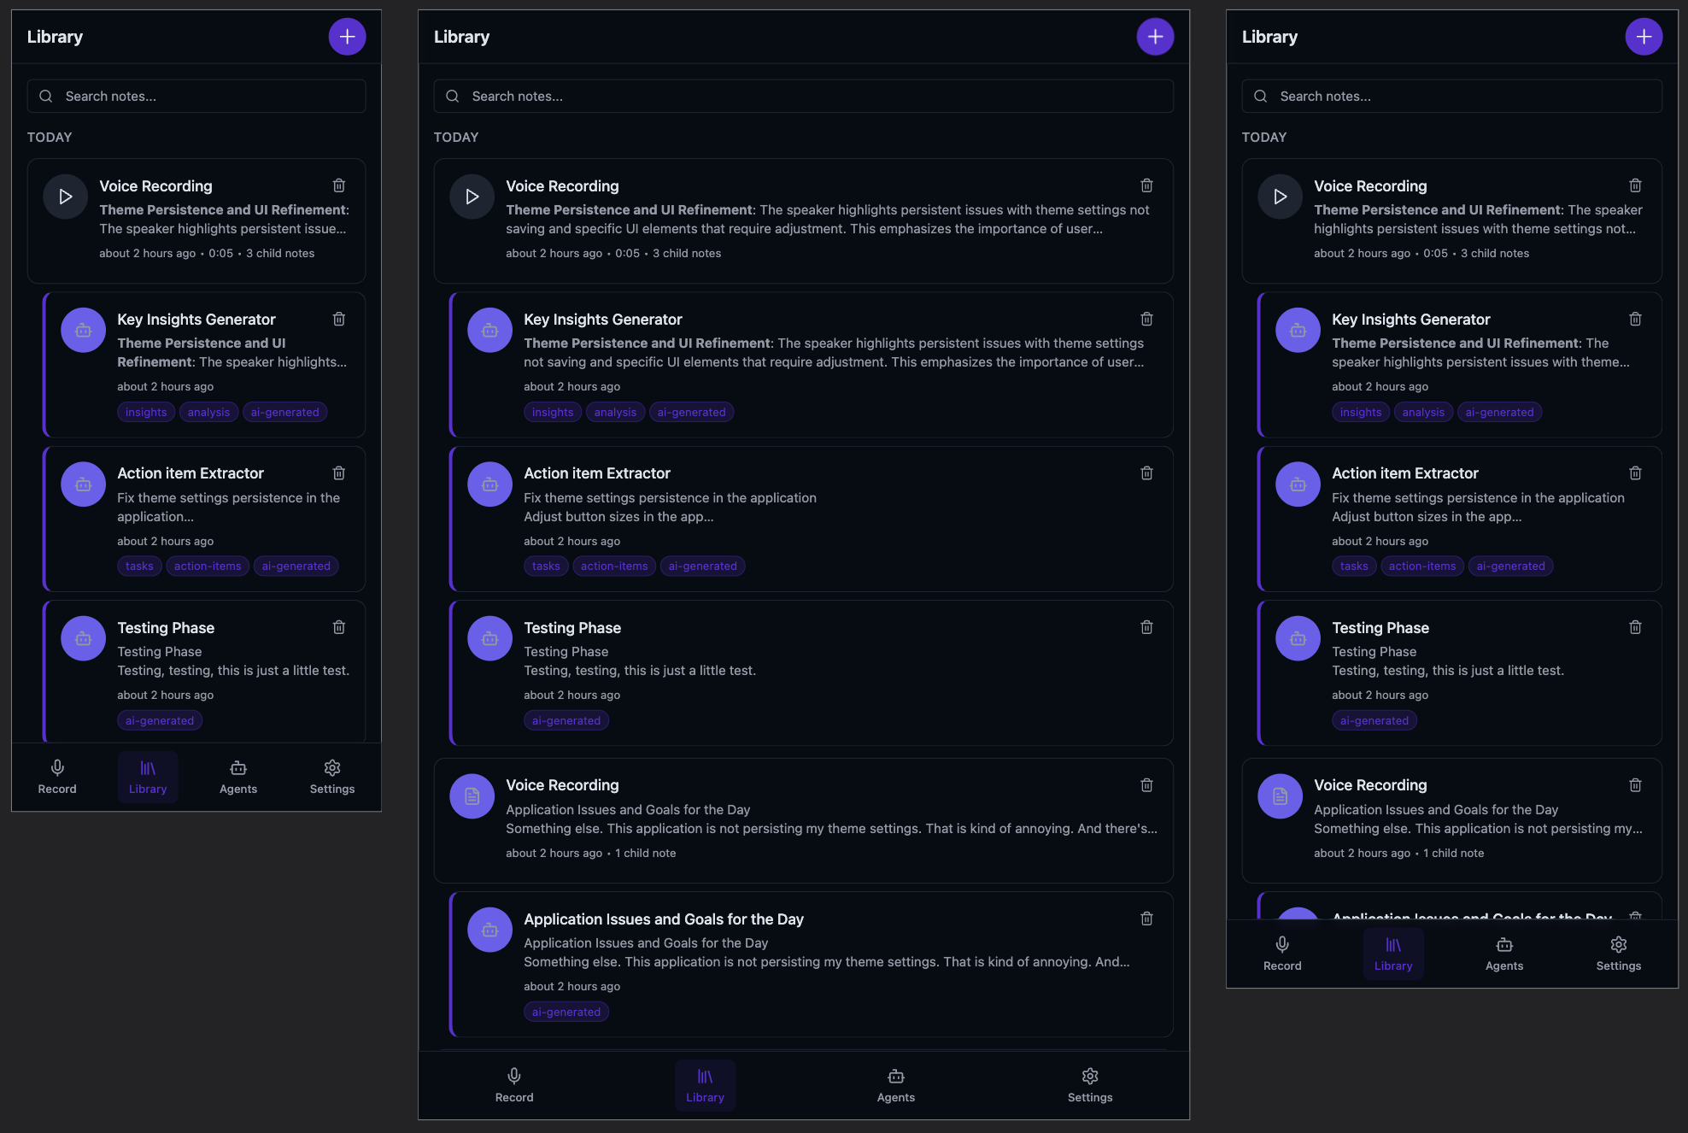Open the Settings tab in the rightmost panel
The width and height of the screenshot is (1688, 1133).
point(1618,954)
